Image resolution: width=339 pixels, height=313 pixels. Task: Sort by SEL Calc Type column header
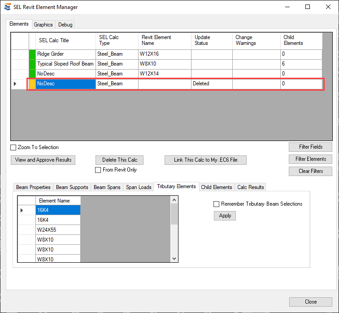click(x=117, y=41)
